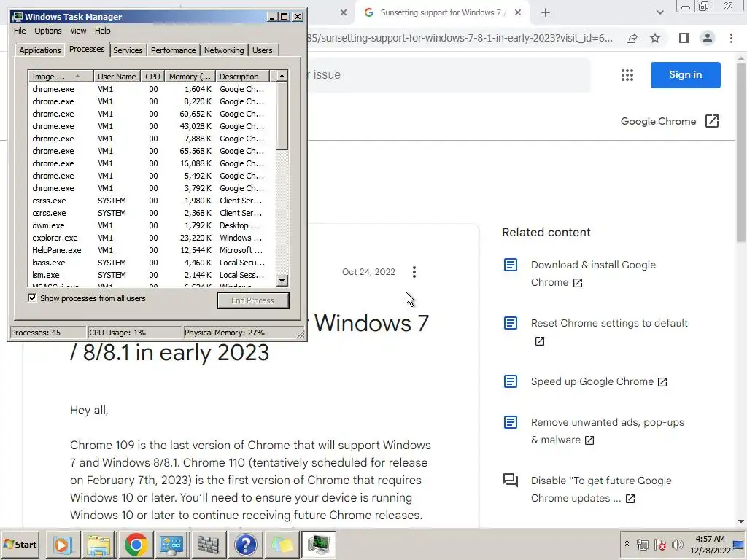
Task: Switch to the Applications tab
Action: click(40, 50)
